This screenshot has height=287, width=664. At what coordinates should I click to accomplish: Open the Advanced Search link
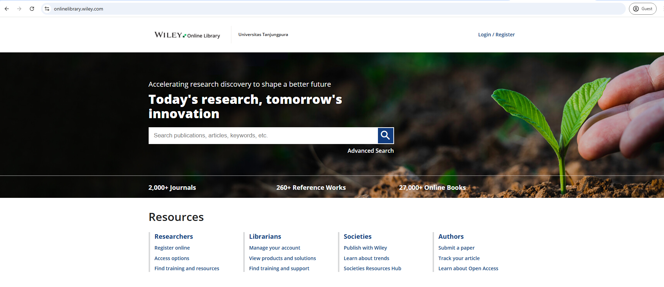(370, 151)
